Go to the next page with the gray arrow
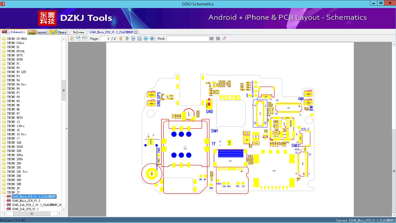This screenshot has width=396, height=223. 127,38
